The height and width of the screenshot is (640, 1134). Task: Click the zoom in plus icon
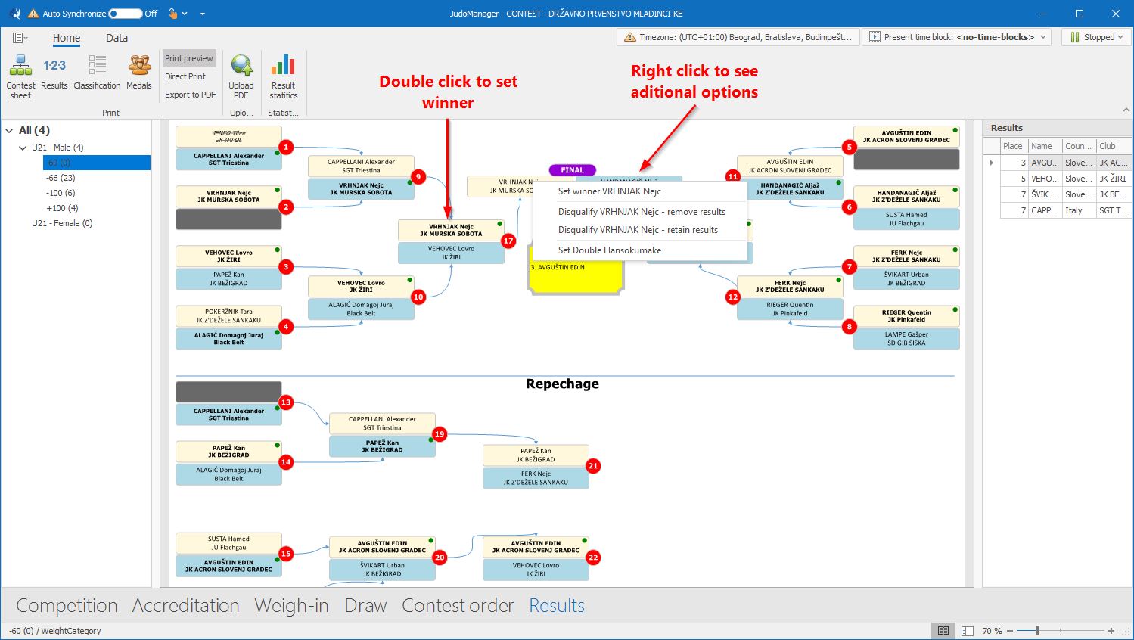click(x=1111, y=631)
